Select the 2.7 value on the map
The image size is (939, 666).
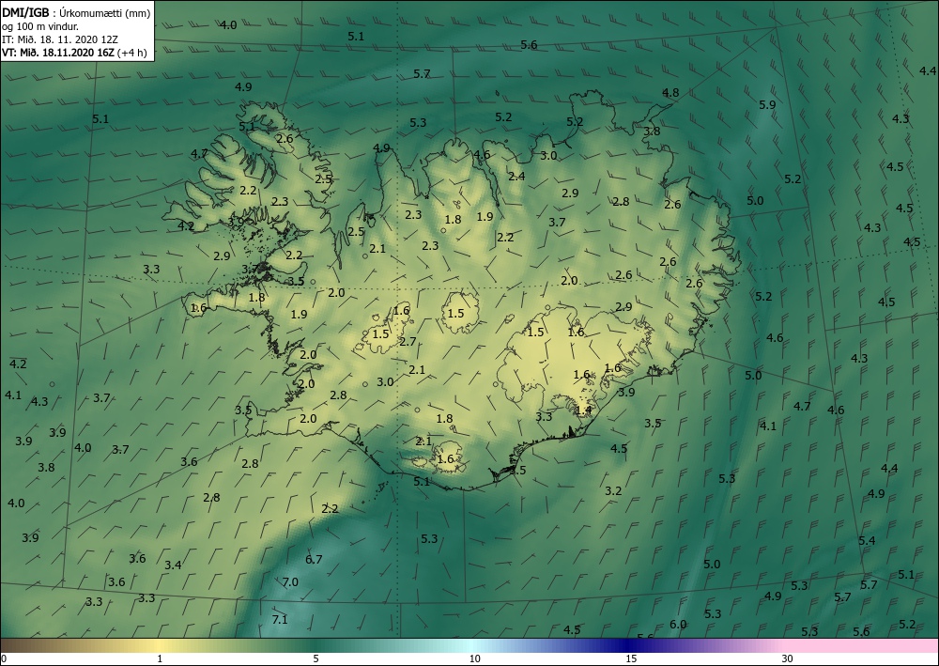tap(408, 342)
